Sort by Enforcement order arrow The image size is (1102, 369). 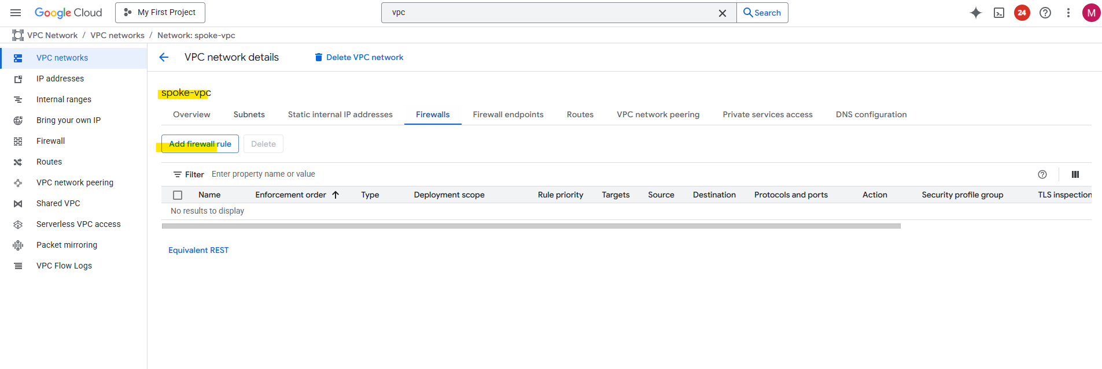(336, 195)
